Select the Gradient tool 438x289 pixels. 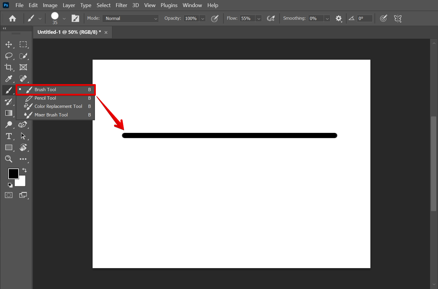(x=9, y=113)
